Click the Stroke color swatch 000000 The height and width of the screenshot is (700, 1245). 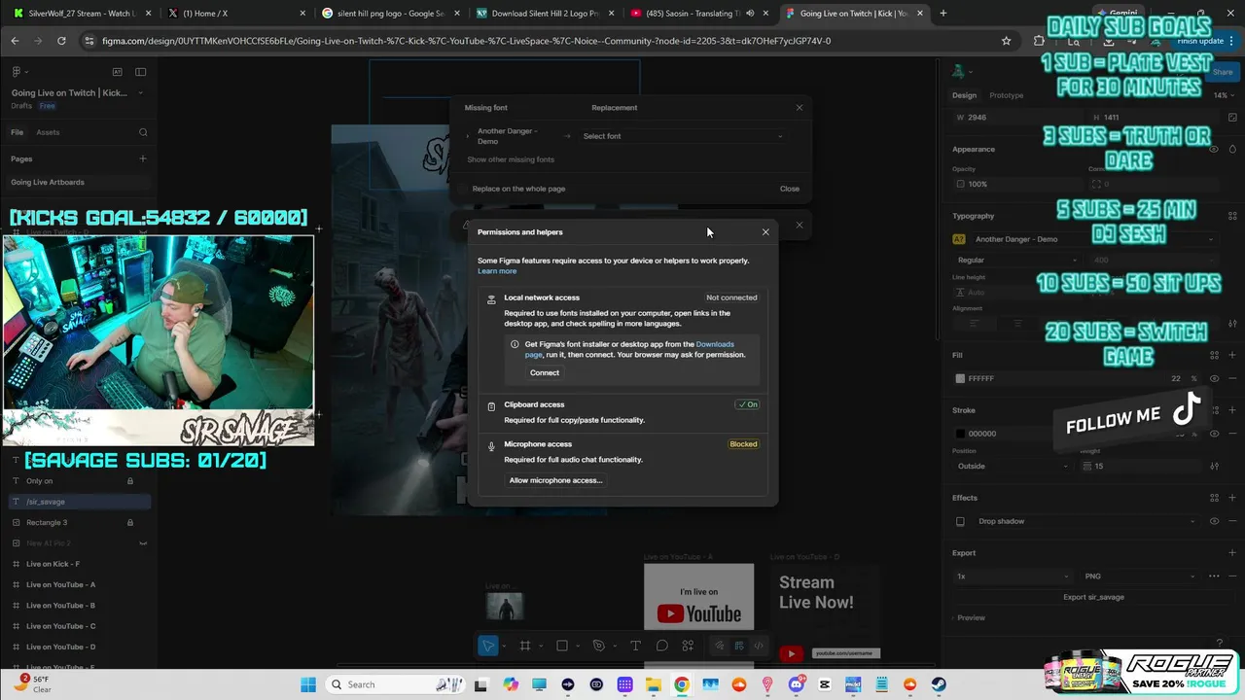pyautogui.click(x=960, y=434)
